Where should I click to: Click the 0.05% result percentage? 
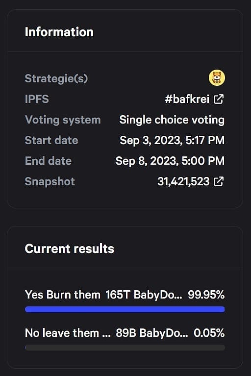click(209, 333)
